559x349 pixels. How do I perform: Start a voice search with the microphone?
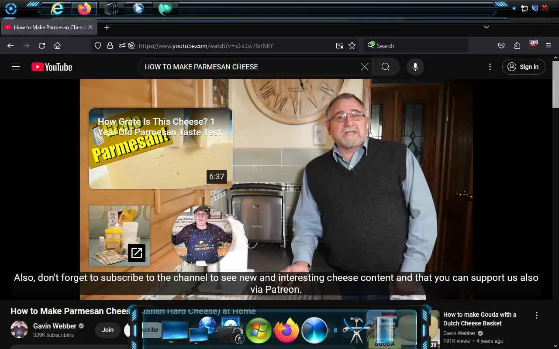pos(415,67)
